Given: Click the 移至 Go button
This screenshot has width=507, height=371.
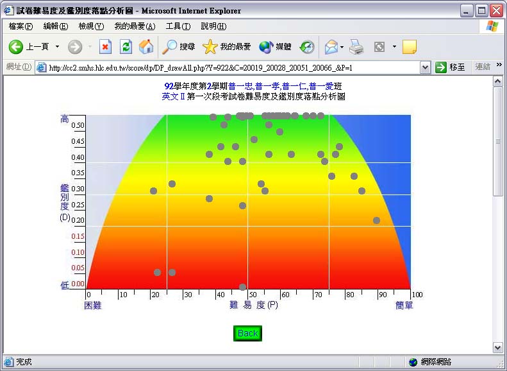Looking at the screenshot, I should coord(450,67).
